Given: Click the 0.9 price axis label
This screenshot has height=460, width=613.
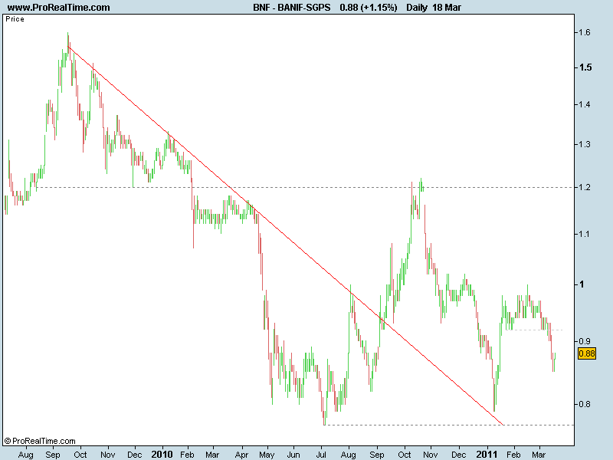Looking at the screenshot, I should pos(585,341).
